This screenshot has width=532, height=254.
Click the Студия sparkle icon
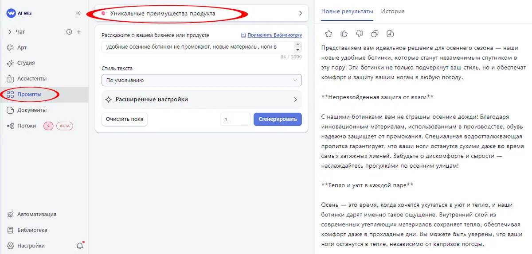11,63
